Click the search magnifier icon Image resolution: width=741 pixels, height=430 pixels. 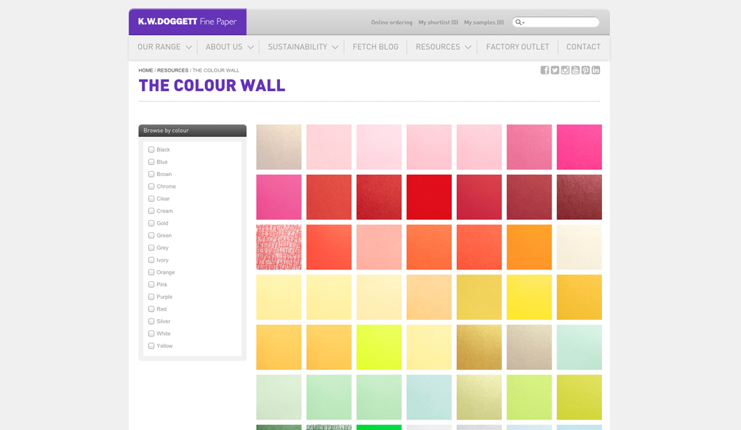click(519, 22)
